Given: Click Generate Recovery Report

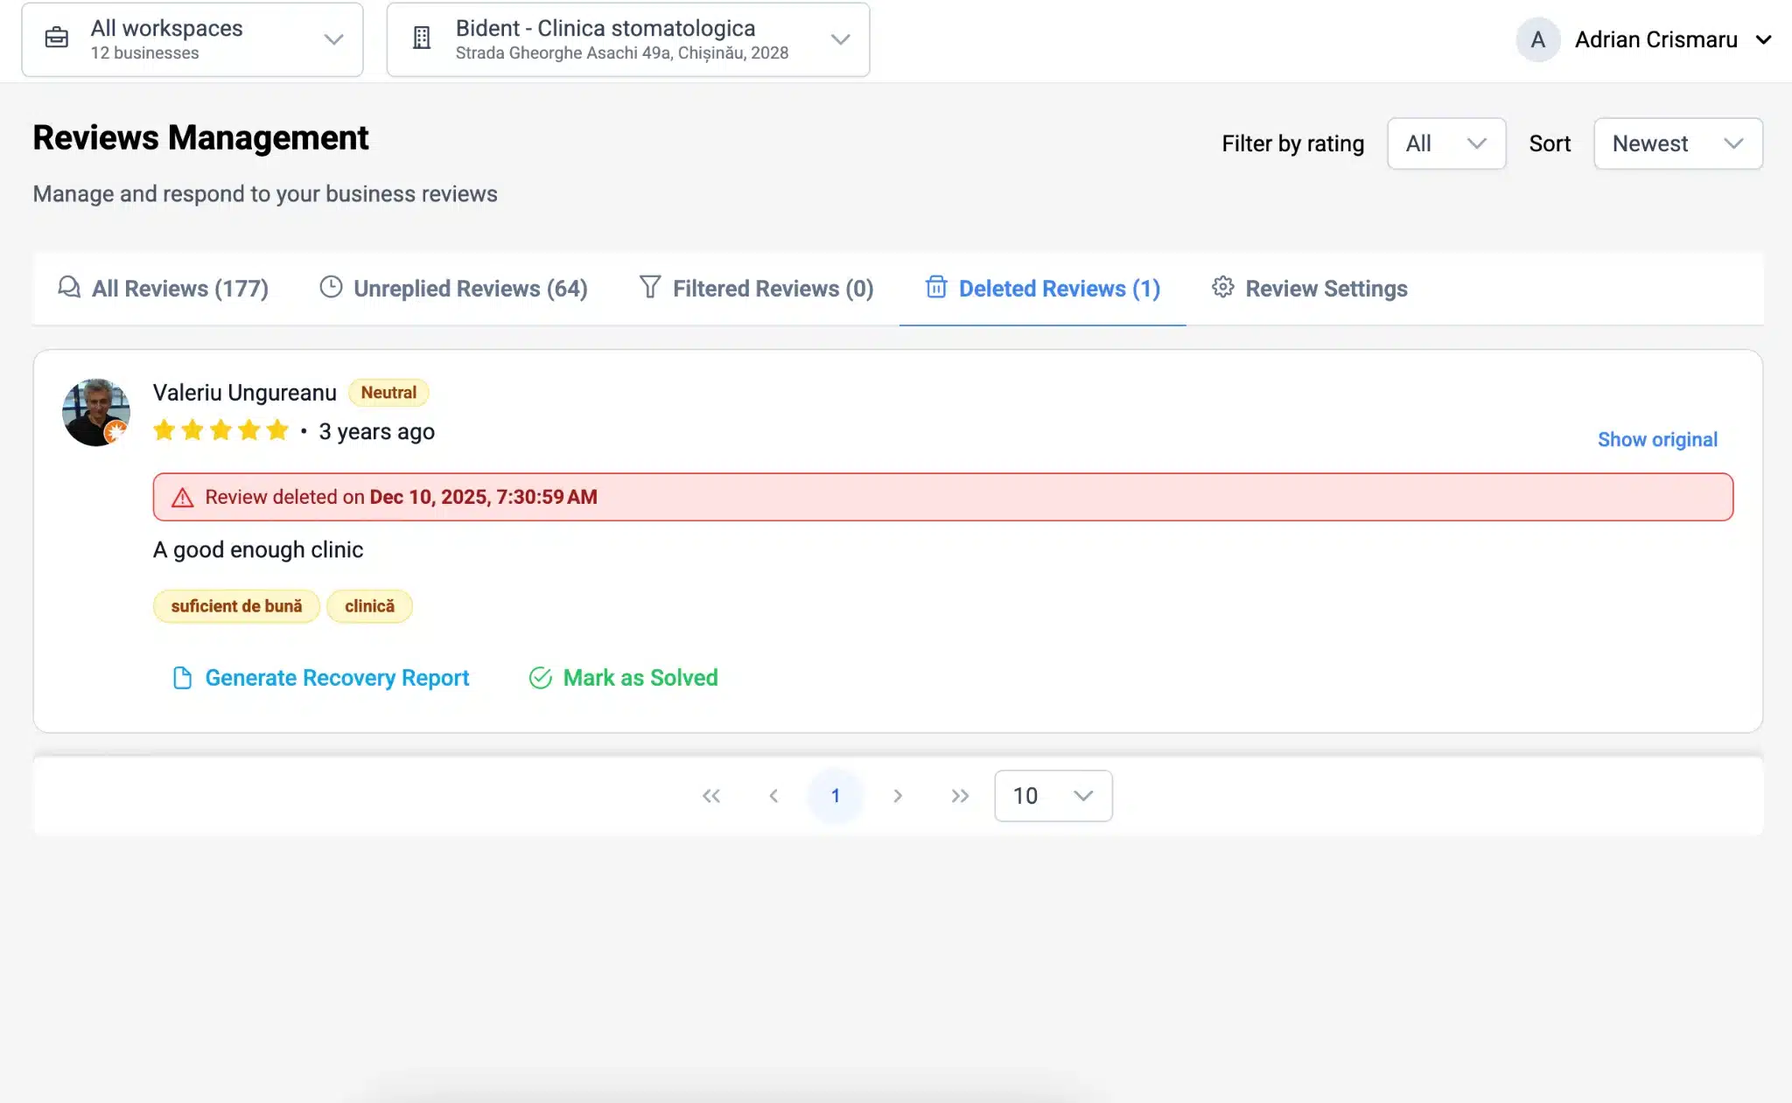Looking at the screenshot, I should coord(336,677).
